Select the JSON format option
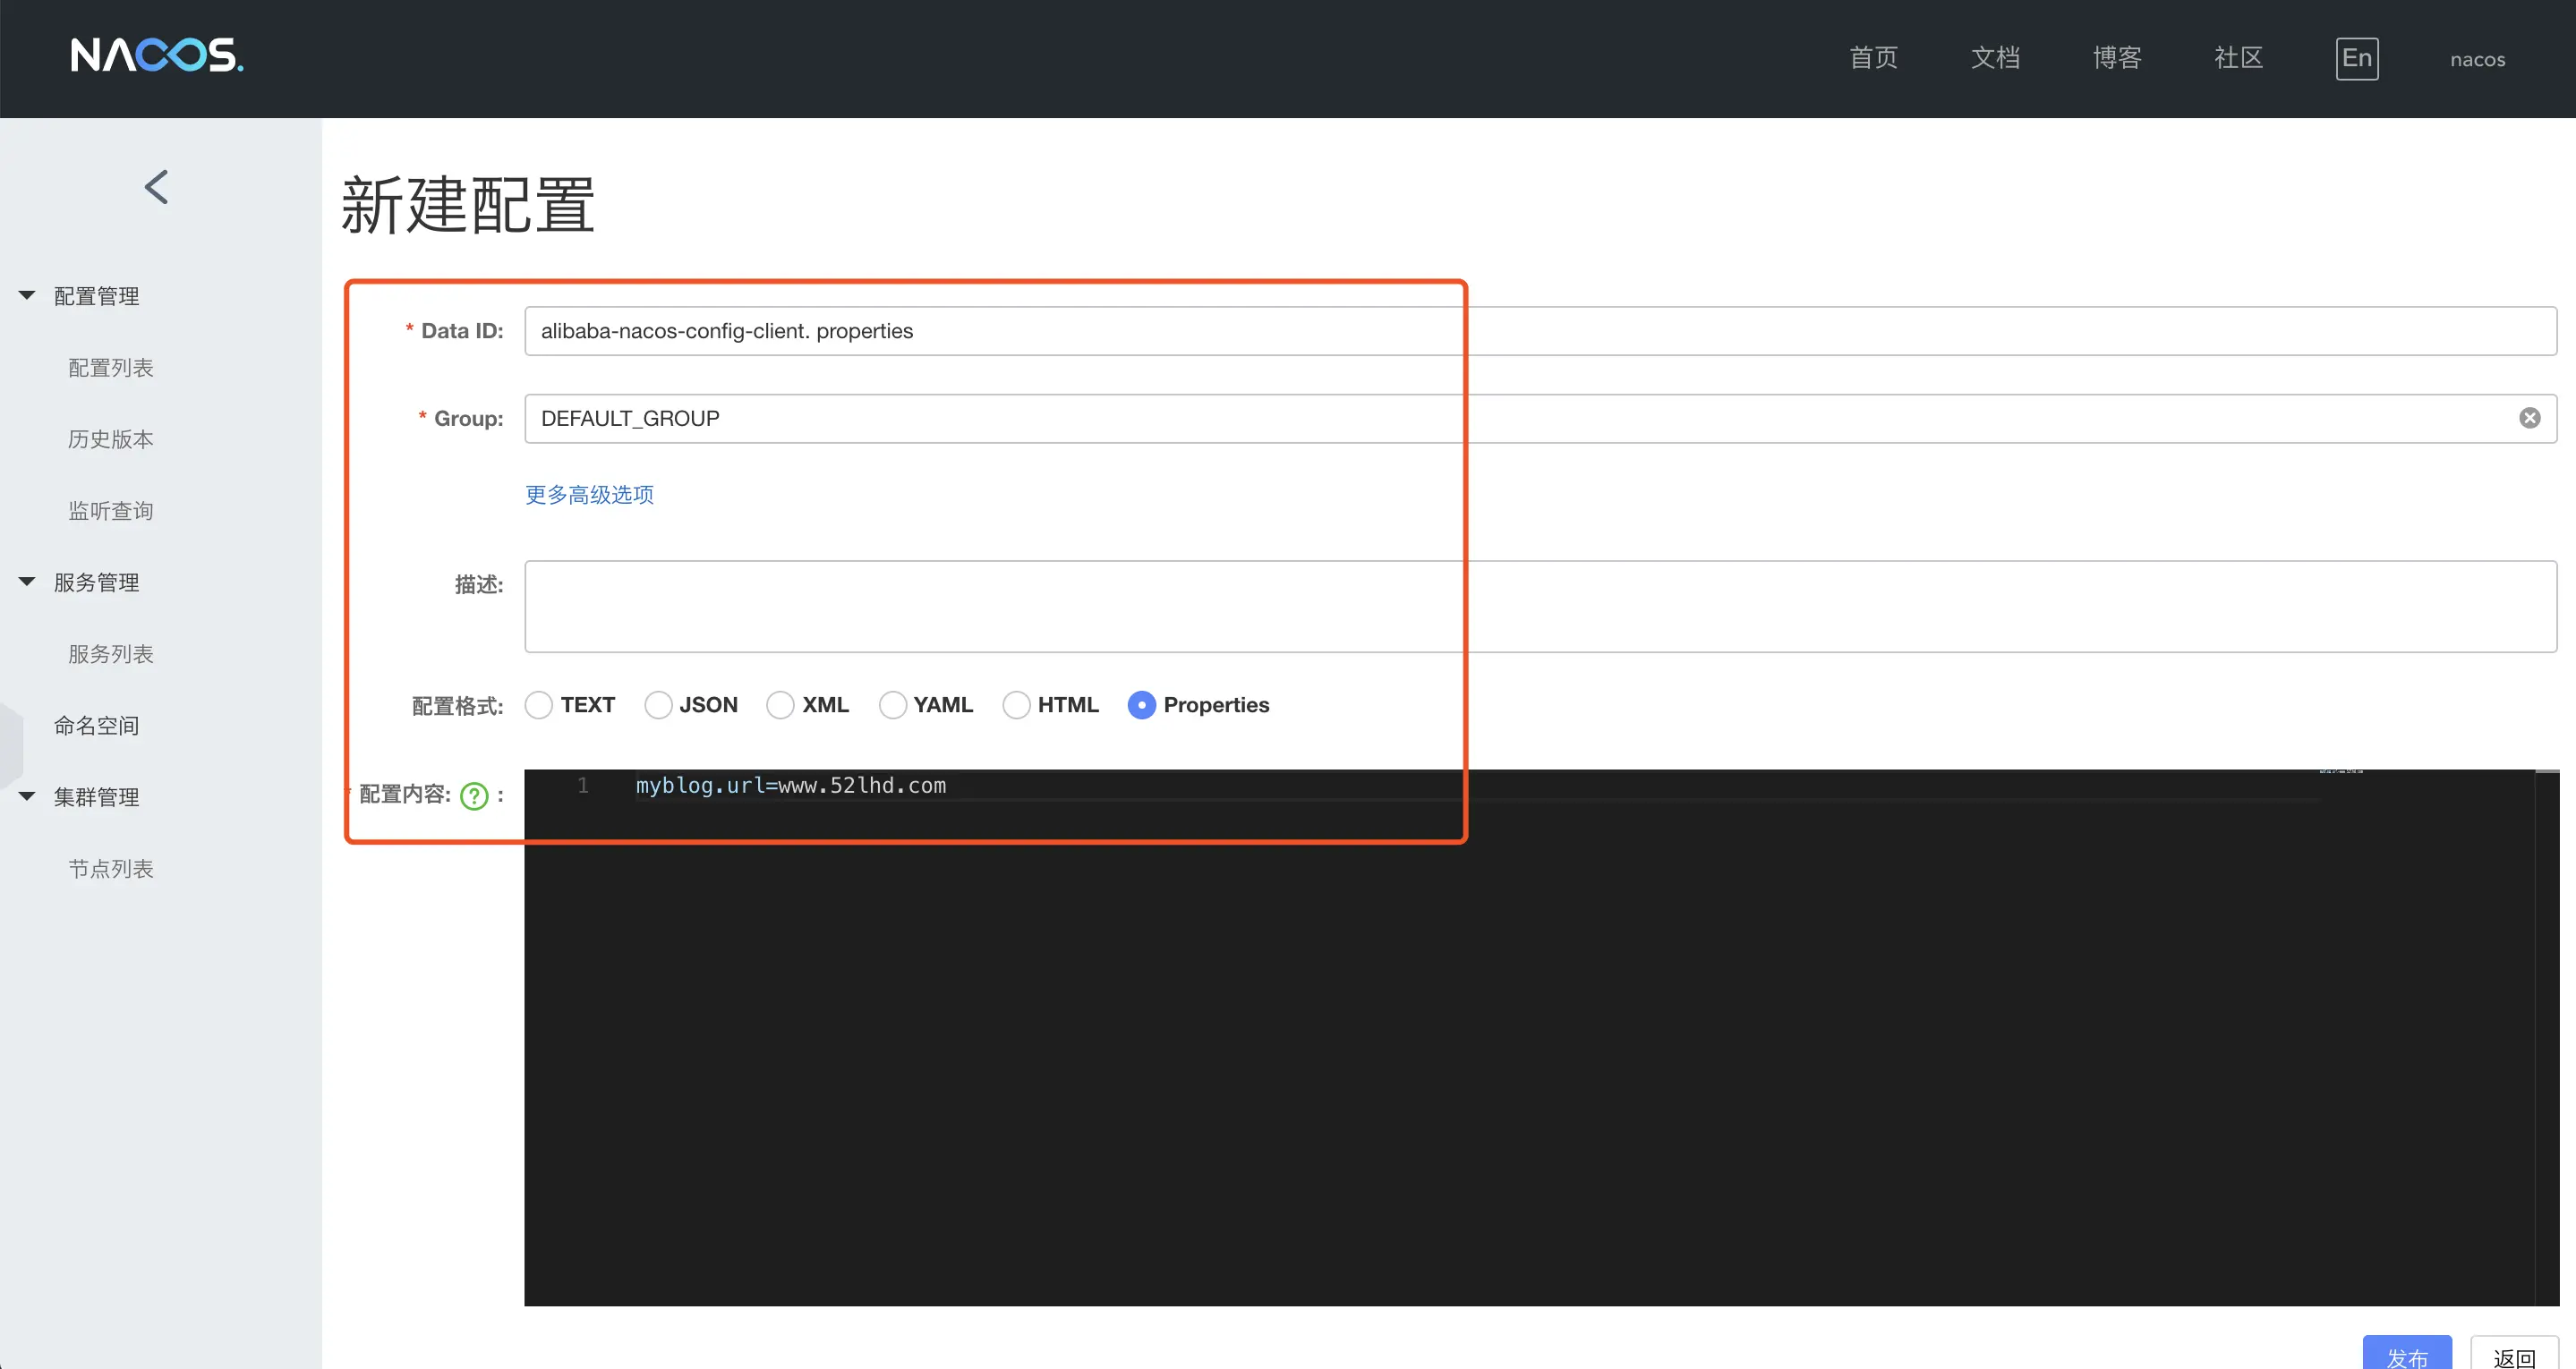The width and height of the screenshot is (2576, 1369). [658, 705]
